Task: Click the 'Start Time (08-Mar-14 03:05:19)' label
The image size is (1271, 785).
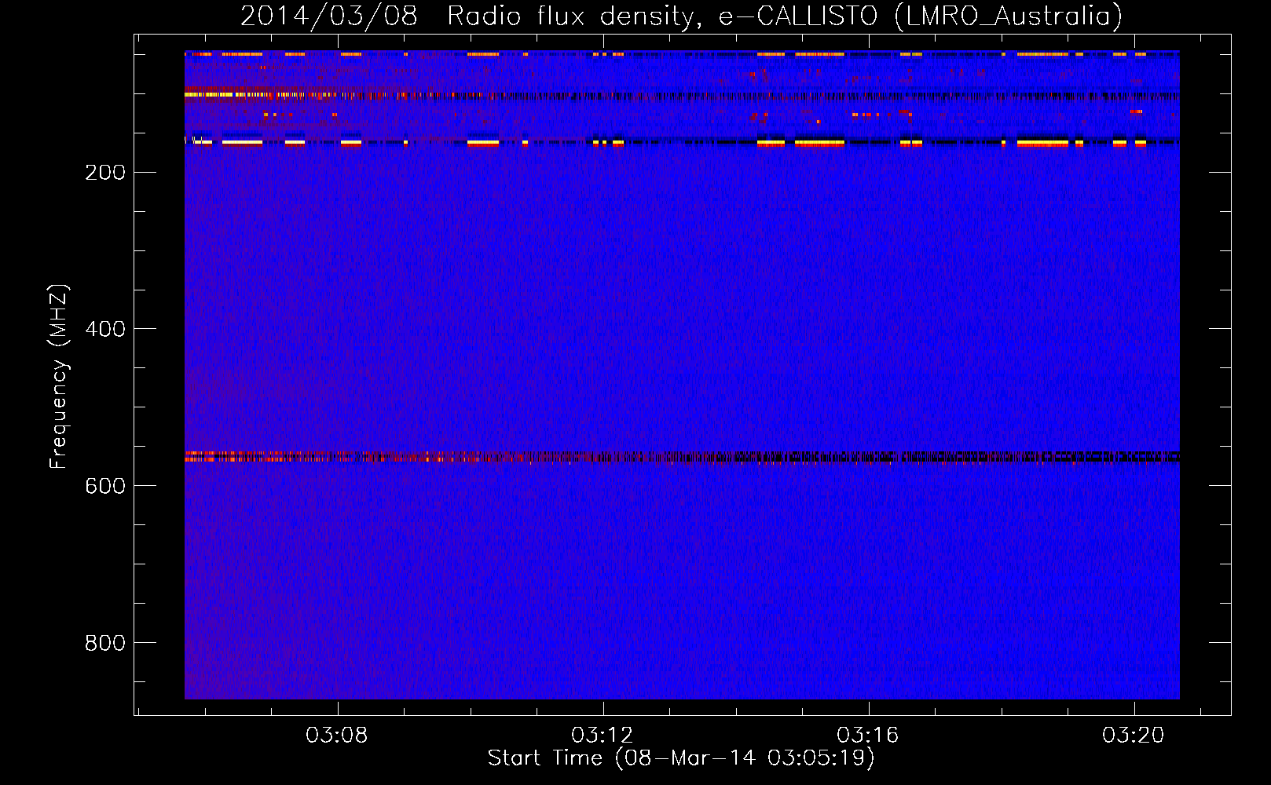Action: pos(681,758)
